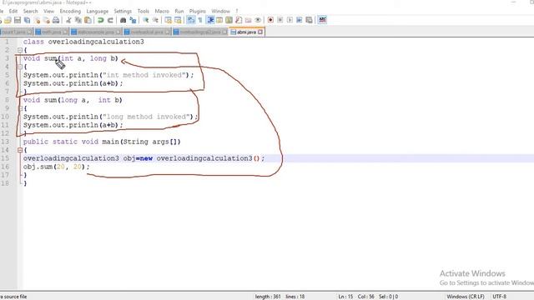Screen dimensions: 534x300
Task: Open the View menu
Action: tap(48, 11)
